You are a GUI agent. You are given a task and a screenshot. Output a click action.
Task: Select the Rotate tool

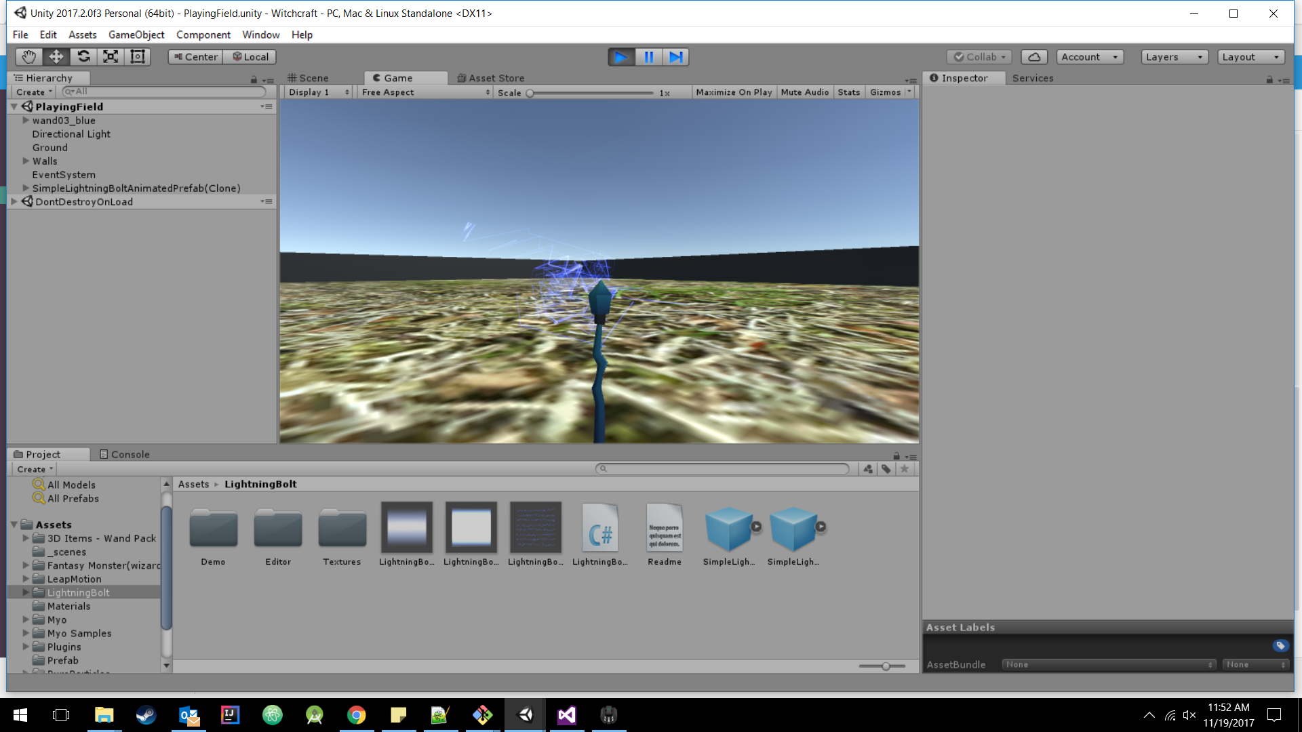[83, 57]
